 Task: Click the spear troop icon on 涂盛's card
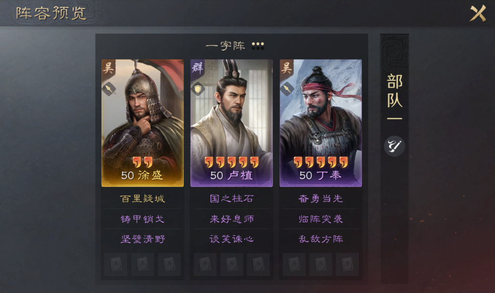(109, 89)
